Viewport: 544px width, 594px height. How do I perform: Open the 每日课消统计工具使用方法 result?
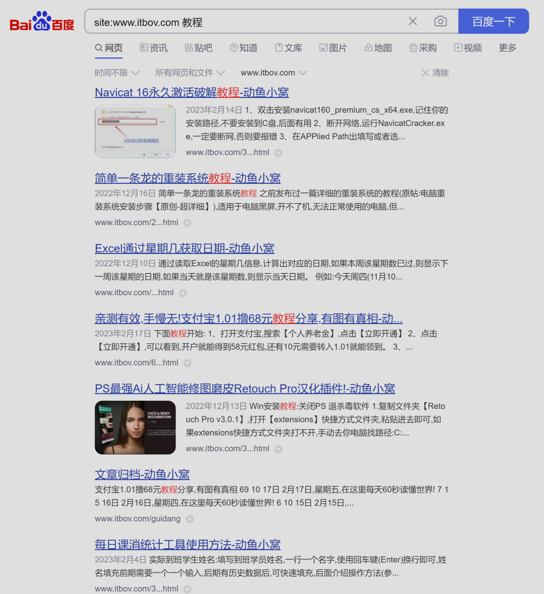[188, 545]
